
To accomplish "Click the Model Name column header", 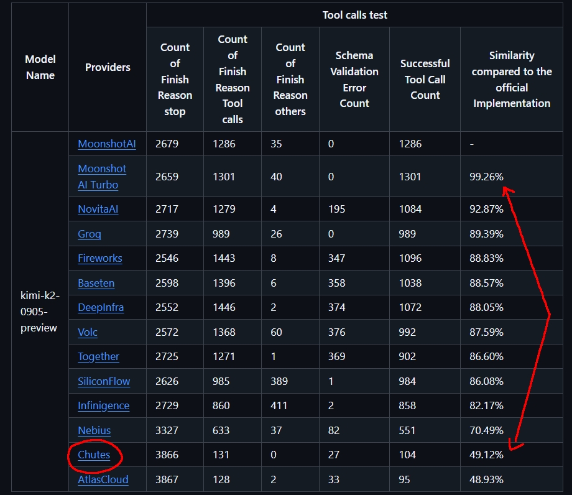I will point(40,67).
